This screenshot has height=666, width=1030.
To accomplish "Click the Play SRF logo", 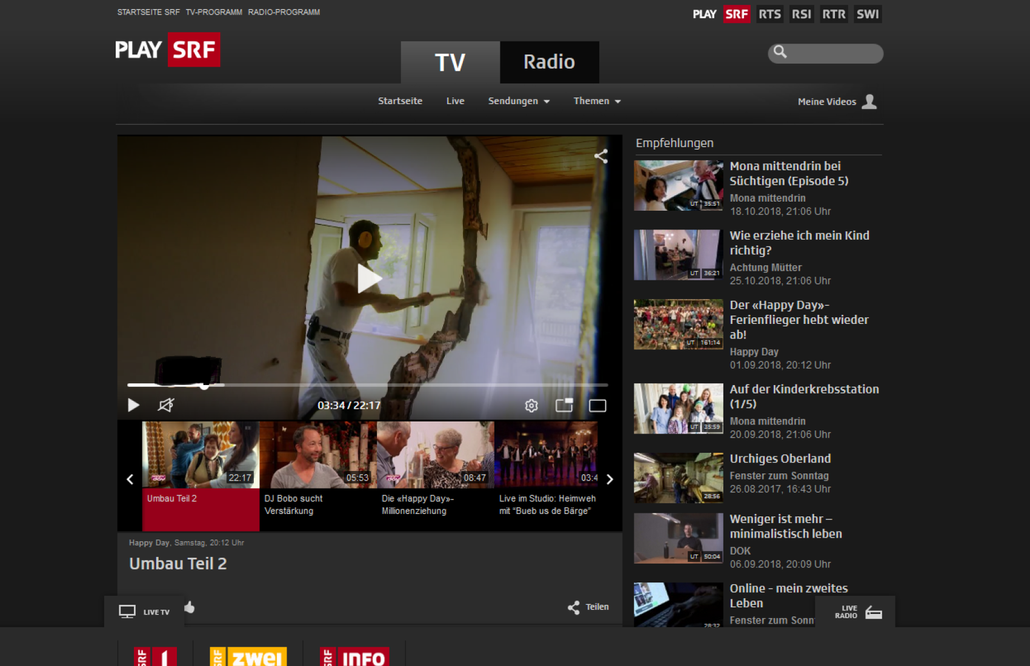I will point(168,50).
